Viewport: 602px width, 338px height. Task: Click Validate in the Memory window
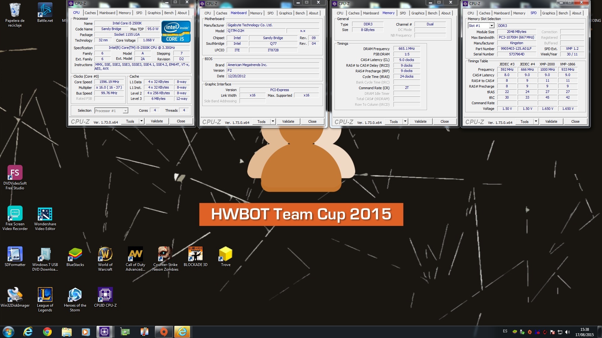coord(420,121)
